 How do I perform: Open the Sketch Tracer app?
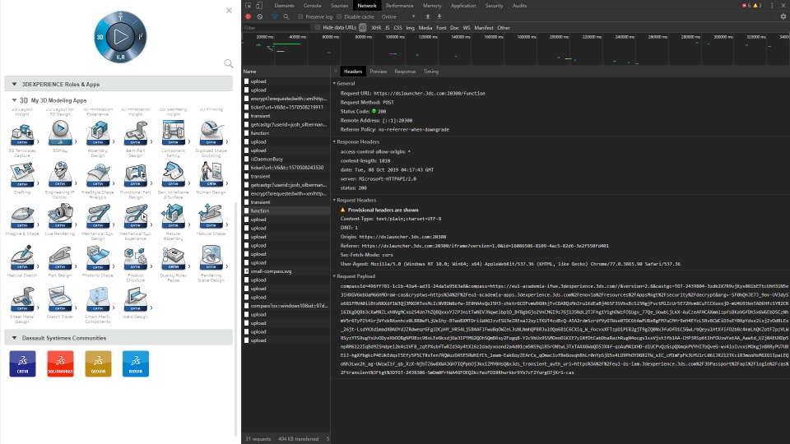click(60, 299)
